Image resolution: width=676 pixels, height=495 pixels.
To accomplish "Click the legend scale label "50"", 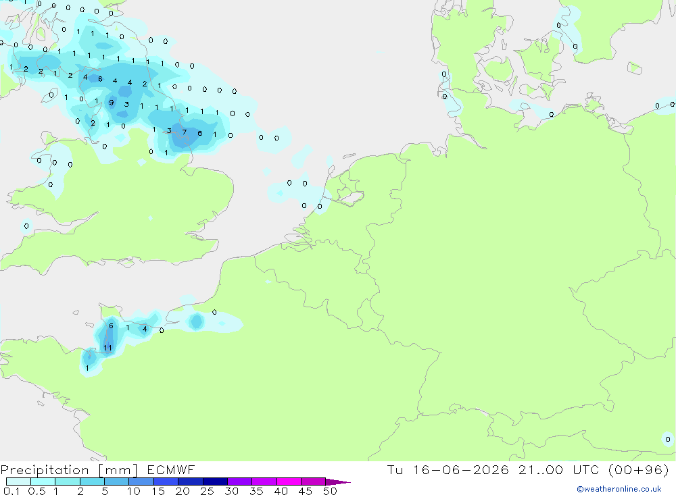I will click(x=330, y=491).
